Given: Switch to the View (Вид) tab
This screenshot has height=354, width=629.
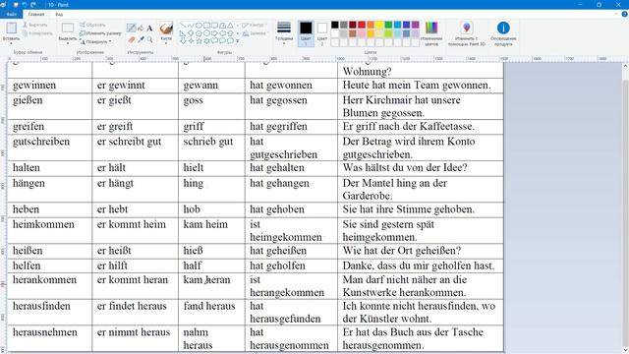Looking at the screenshot, I should [59, 14].
